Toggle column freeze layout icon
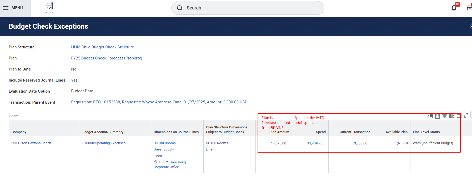The height and width of the screenshot is (186, 472). [459, 116]
